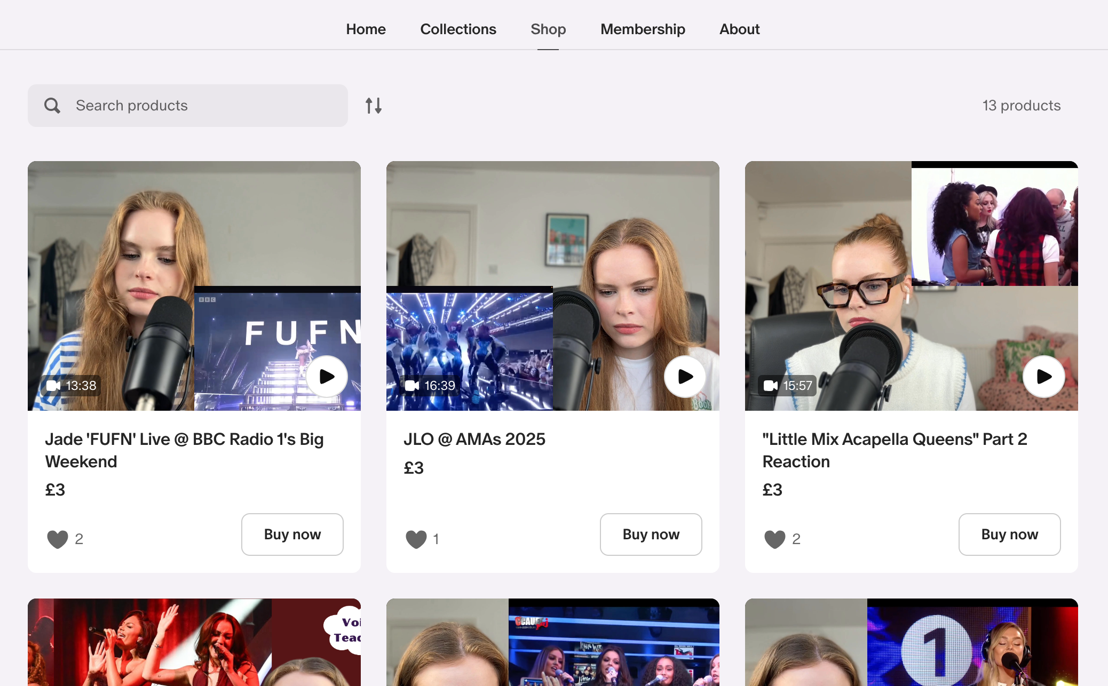Screen dimensions: 1108x686
Task: Click the £3 price under Jade FUFN
Action: (55, 490)
